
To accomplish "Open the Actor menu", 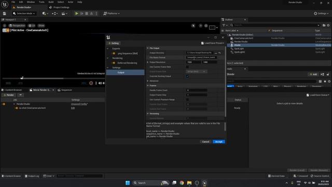I will pos(71,2).
